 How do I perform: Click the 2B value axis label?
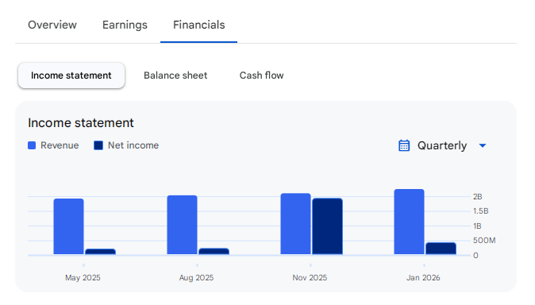tap(478, 196)
